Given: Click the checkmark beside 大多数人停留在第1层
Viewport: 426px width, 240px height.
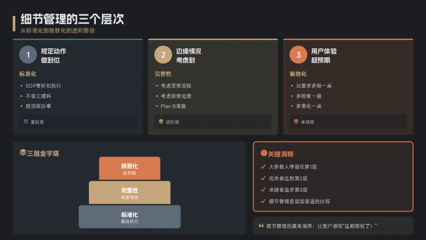Looking at the screenshot, I should pyautogui.click(x=263, y=167).
